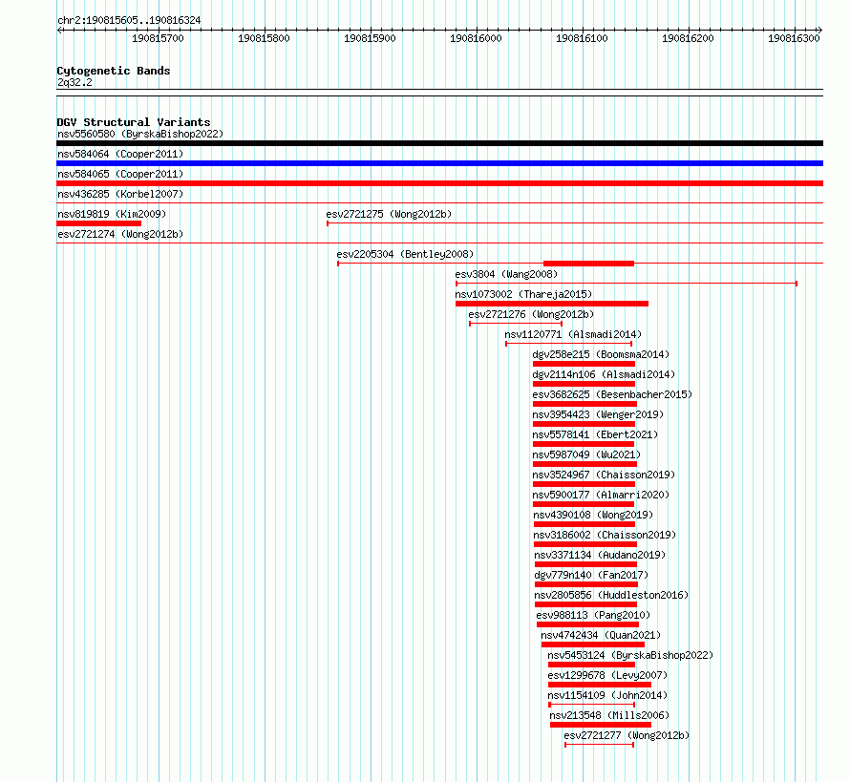The height and width of the screenshot is (782, 850).
Task: Click ruler position 190815900
Action: tap(370, 38)
